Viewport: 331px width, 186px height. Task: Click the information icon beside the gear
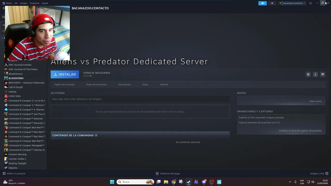(315, 74)
